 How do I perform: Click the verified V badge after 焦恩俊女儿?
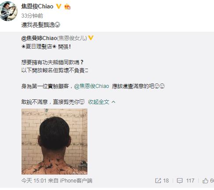(91, 38)
